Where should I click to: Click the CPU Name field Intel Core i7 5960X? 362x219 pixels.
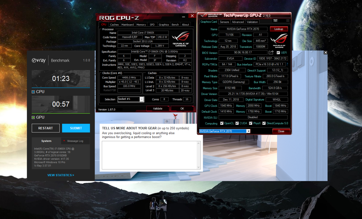click(143, 33)
